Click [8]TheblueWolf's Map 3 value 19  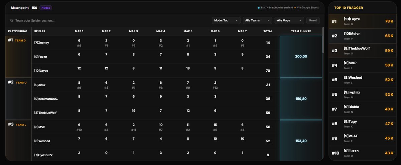click(x=133, y=110)
